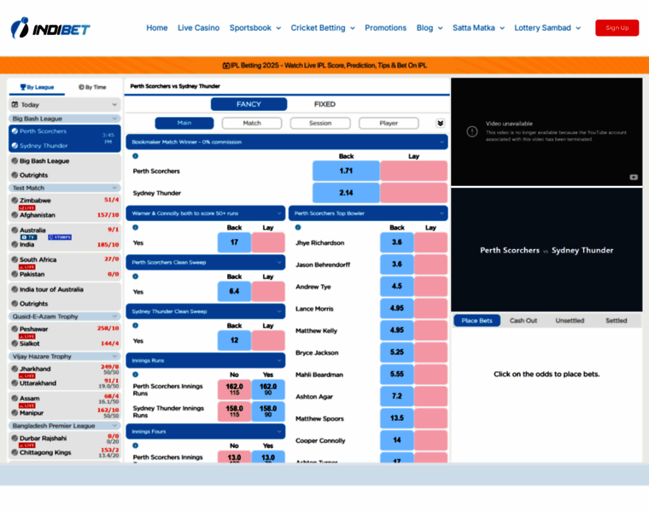Image resolution: width=649 pixels, height=512 pixels.
Task: Click the ball icon next to Durbar Rajshahi
Action: point(15,438)
